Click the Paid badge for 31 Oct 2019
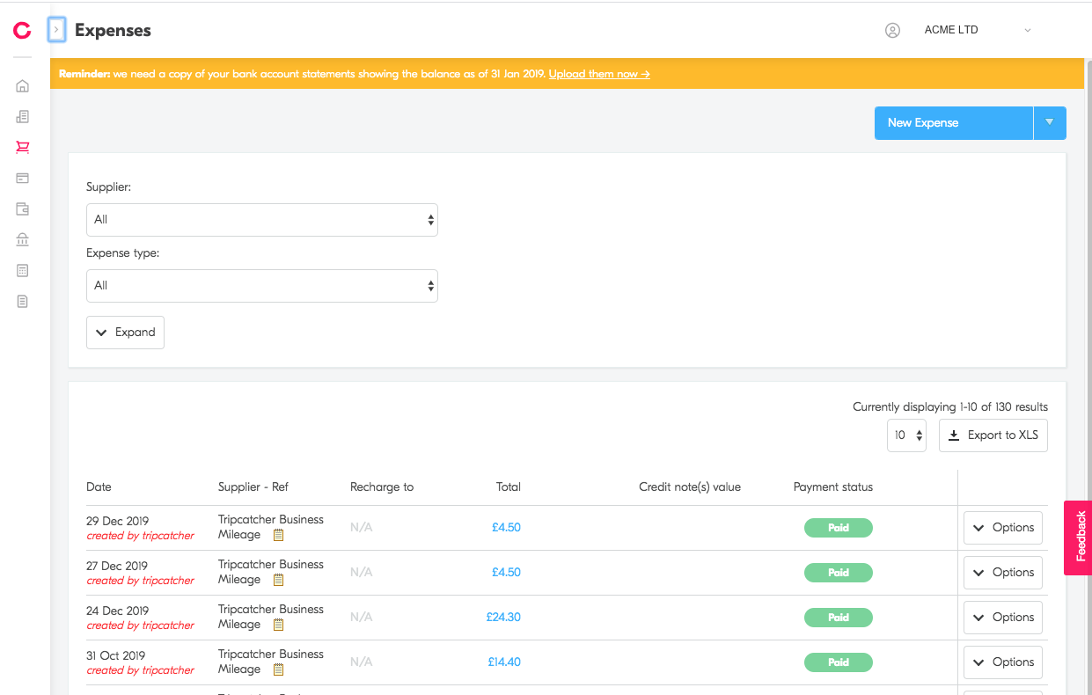This screenshot has width=1092, height=695. (839, 662)
